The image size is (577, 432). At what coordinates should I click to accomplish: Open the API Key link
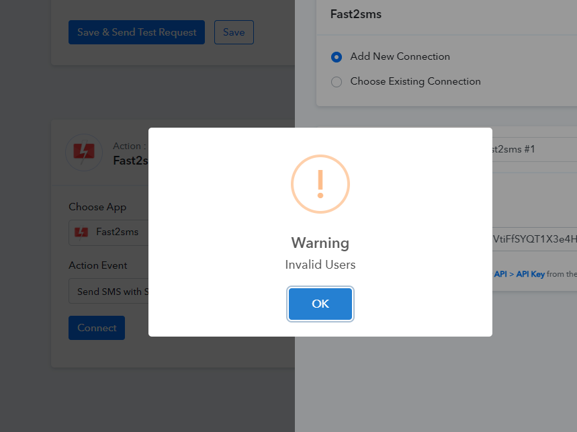[x=530, y=274]
